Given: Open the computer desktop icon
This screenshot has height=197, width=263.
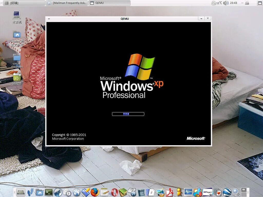Looking at the screenshot, I should point(17,17).
